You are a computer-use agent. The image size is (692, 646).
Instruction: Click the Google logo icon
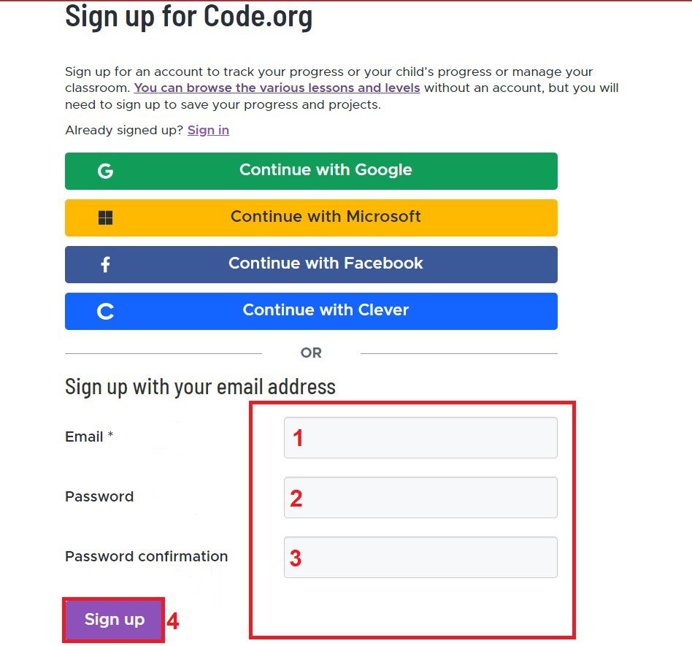[105, 171]
